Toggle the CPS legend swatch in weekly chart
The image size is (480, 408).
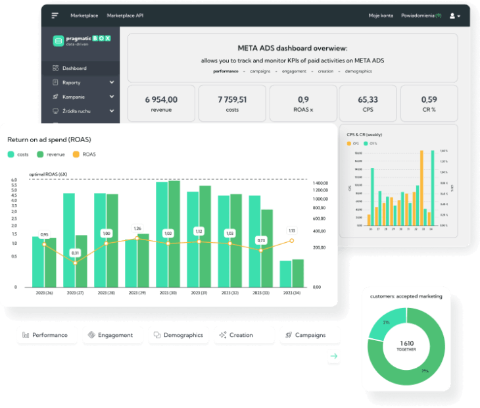pyautogui.click(x=348, y=143)
